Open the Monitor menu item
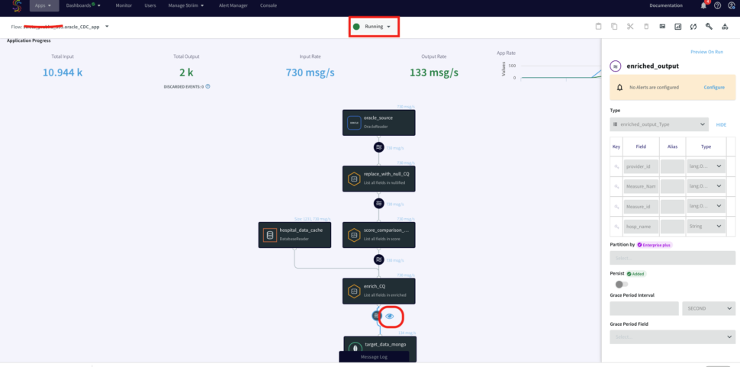The height and width of the screenshot is (367, 740). [124, 5]
